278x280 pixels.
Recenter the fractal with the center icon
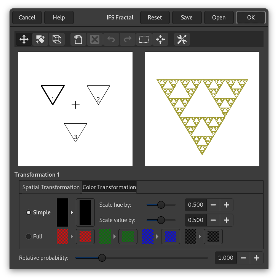[160, 39]
